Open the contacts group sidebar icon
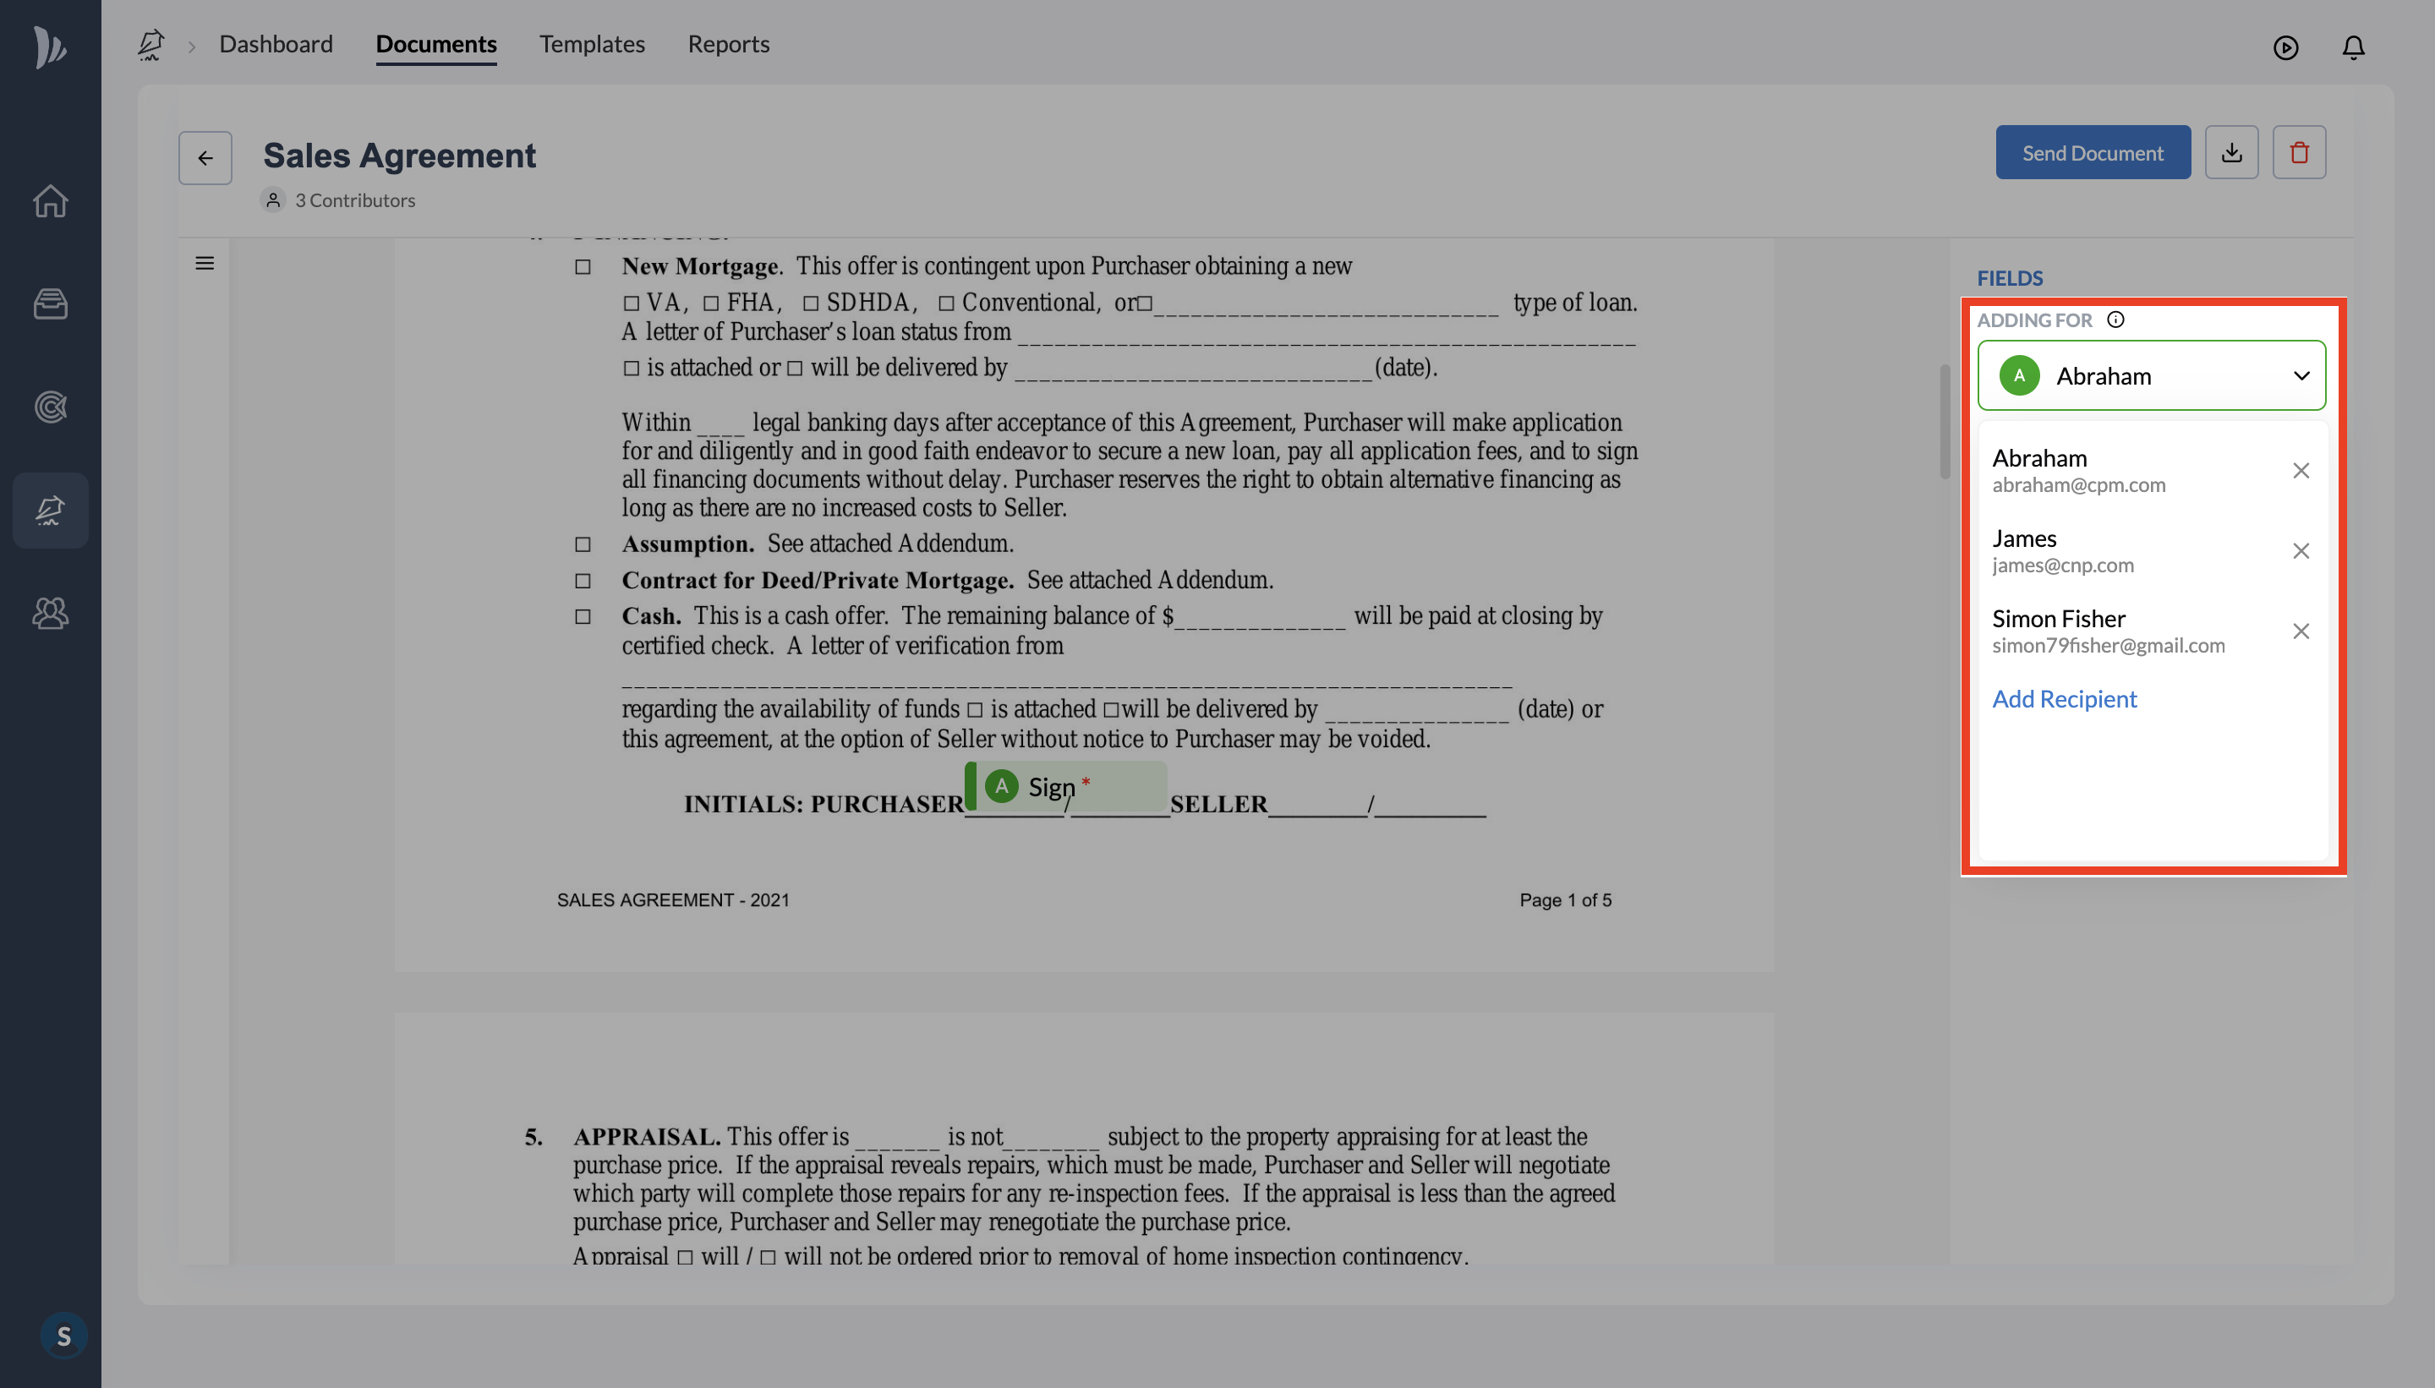This screenshot has height=1388, width=2435. tap(50, 613)
